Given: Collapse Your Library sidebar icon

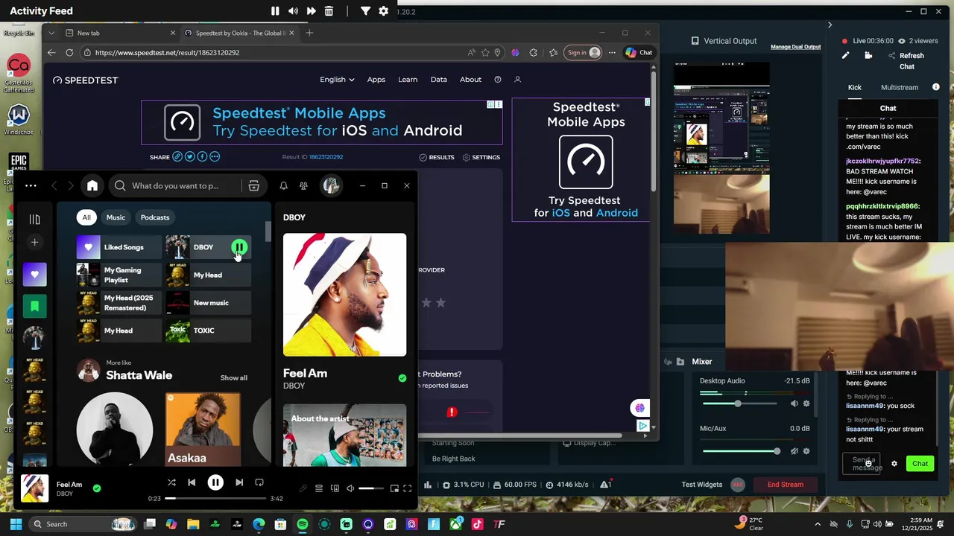Looking at the screenshot, I should tap(34, 219).
